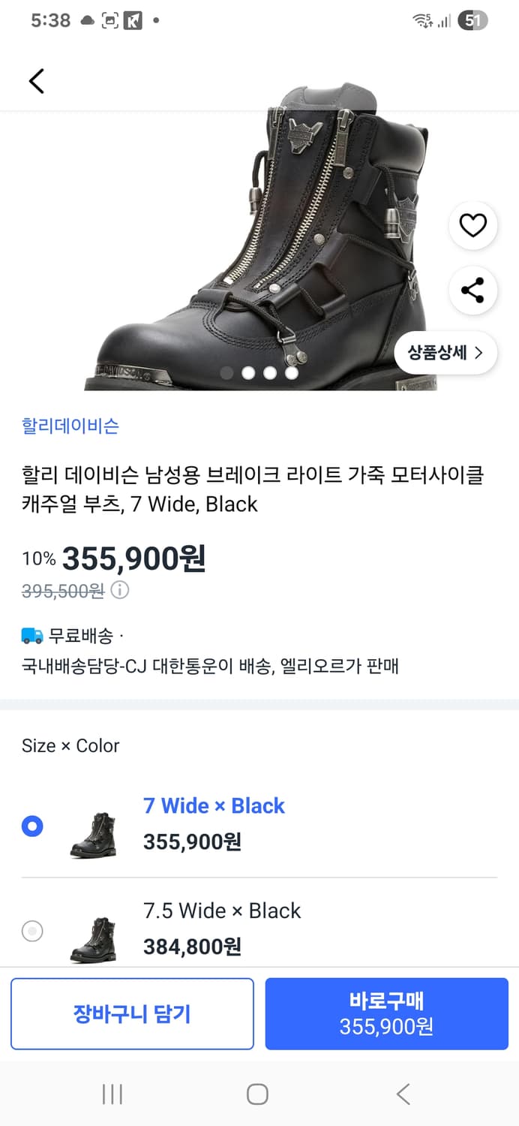Open the share icon next to the heart
519x1126 pixels.
pyautogui.click(x=472, y=291)
